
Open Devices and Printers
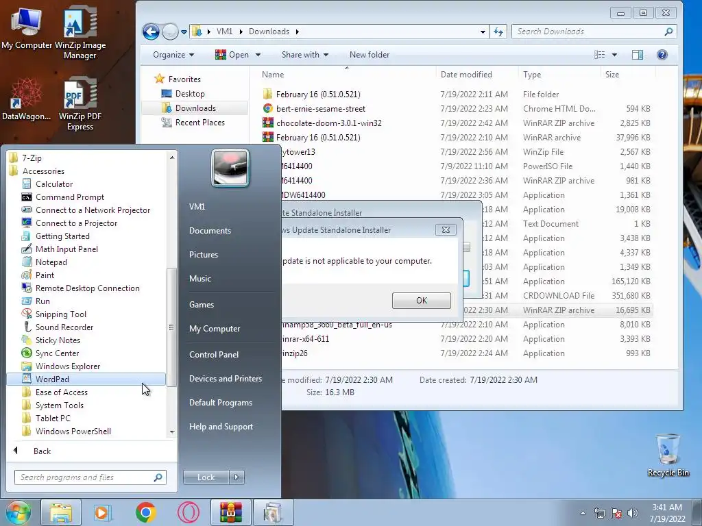click(x=225, y=378)
